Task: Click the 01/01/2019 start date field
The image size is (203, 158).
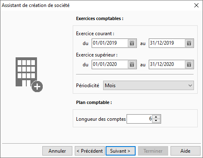Action: (110, 43)
